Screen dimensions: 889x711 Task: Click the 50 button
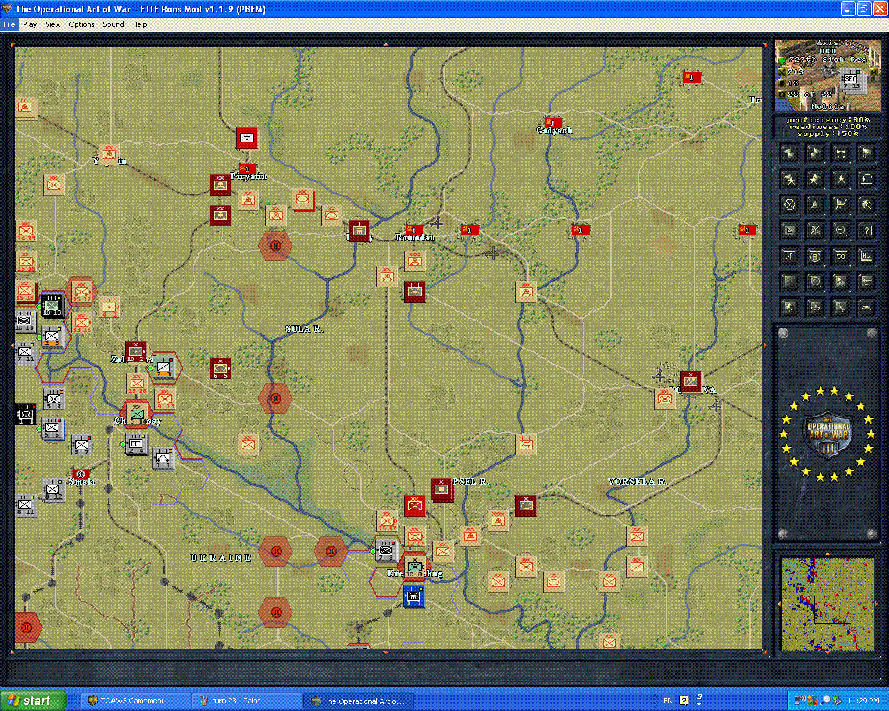[x=840, y=256]
